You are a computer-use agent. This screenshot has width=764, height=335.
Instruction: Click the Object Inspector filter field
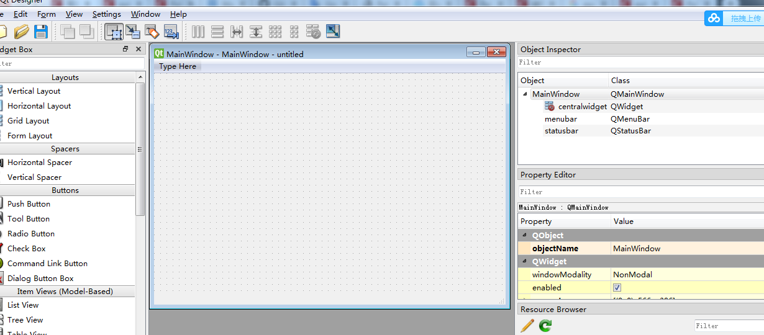641,62
